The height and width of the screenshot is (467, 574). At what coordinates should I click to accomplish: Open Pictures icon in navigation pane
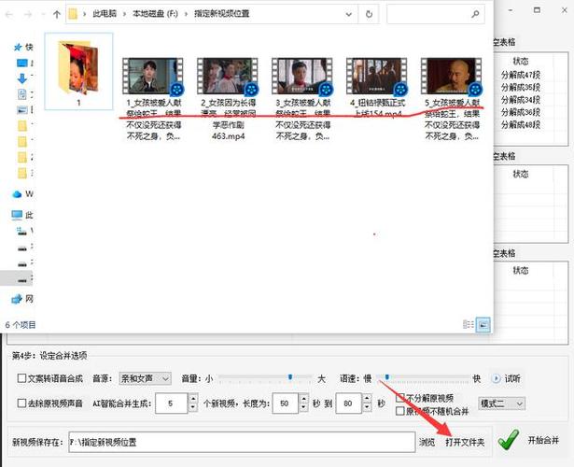(22, 109)
